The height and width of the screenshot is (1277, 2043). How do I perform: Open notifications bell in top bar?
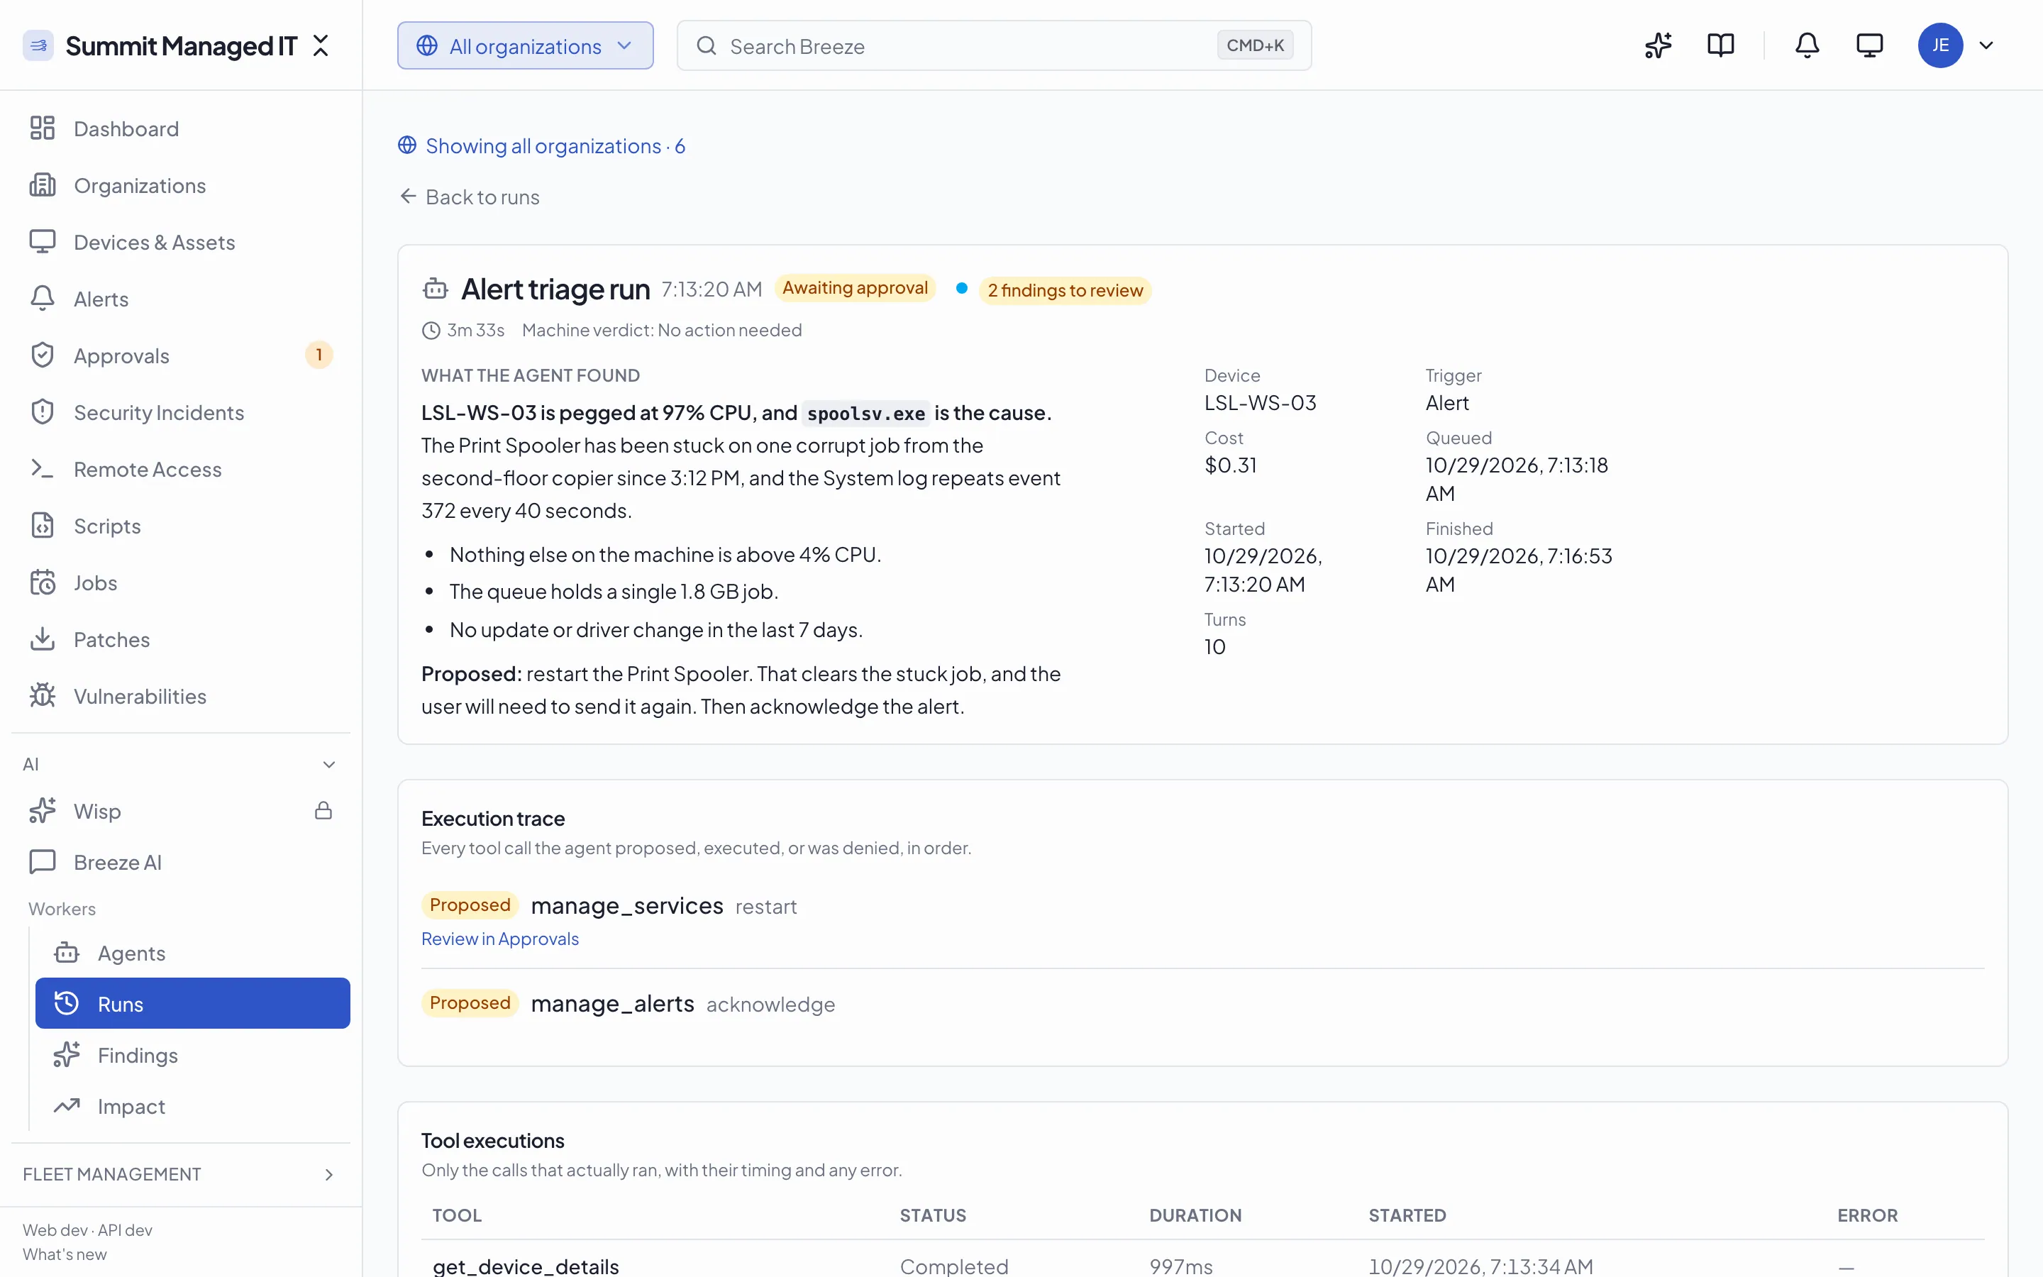1807,45
